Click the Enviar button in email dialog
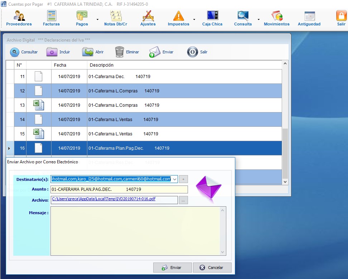348x279 pixels. (x=173, y=268)
